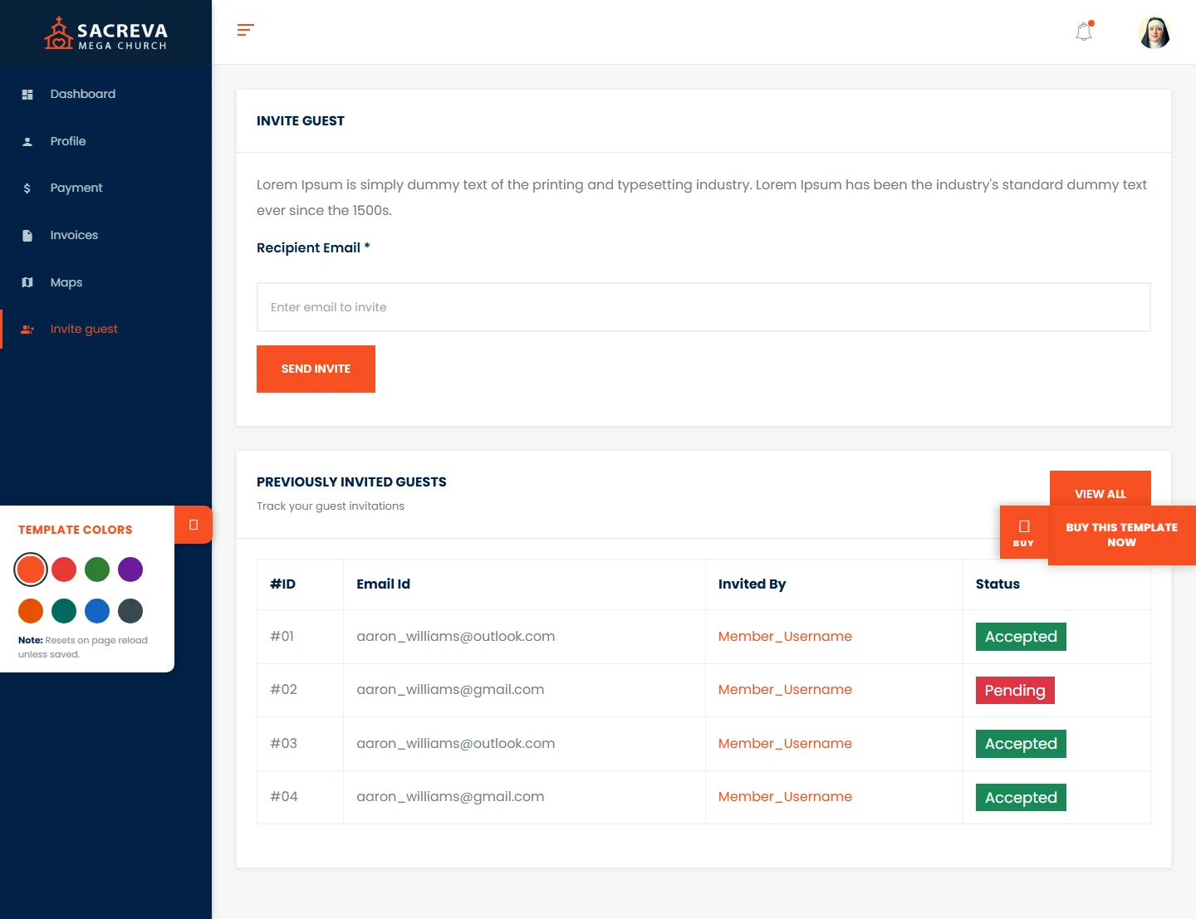
Task: Click the Invoices document icon
Action: pyautogui.click(x=27, y=236)
